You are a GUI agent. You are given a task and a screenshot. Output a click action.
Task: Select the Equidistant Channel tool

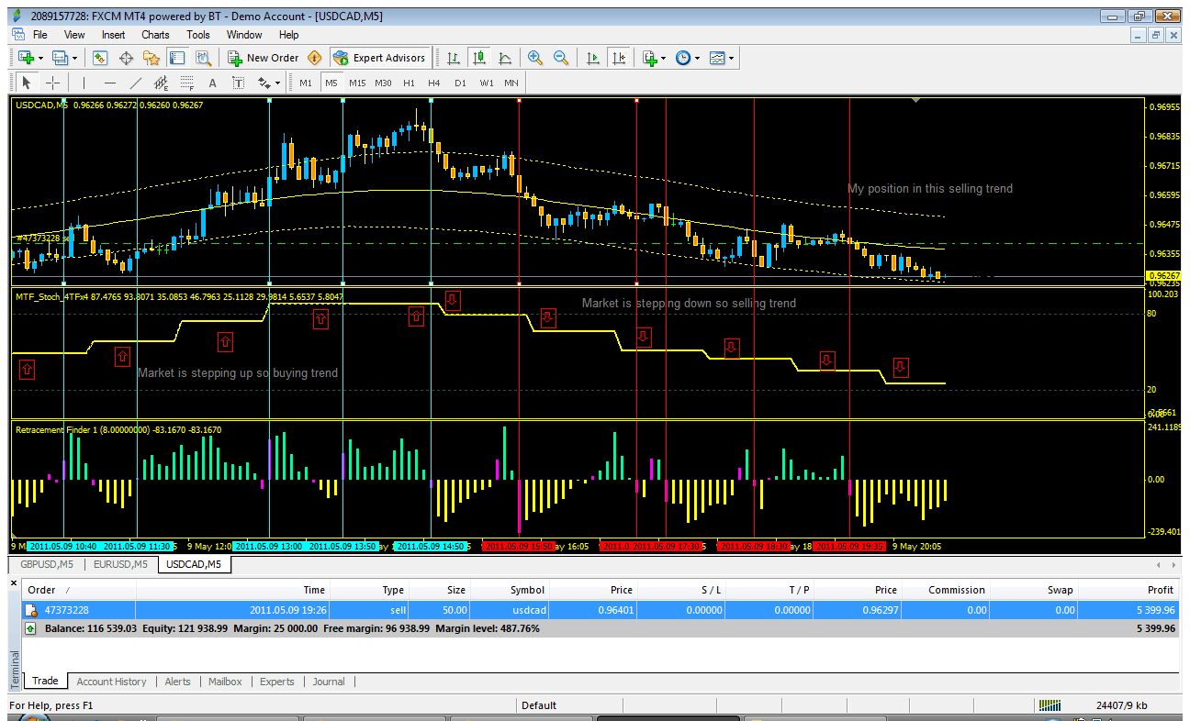(x=161, y=83)
